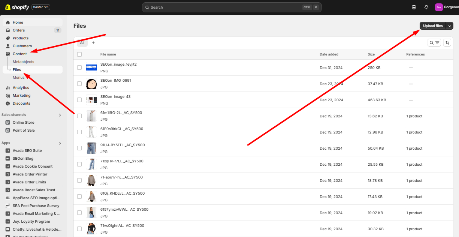Click 1 product reference for 61m1iffG-2L

pyautogui.click(x=414, y=116)
